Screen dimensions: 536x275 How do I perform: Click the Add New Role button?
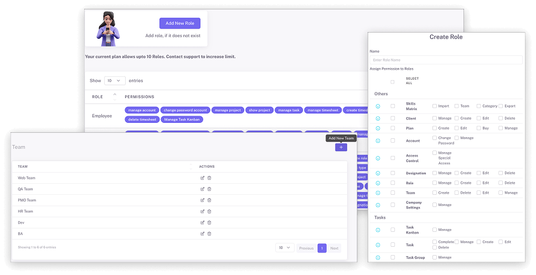[180, 23]
